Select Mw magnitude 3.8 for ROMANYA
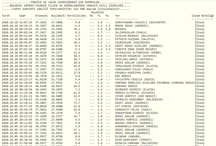This screenshot has height=146, width=216. (108, 29)
